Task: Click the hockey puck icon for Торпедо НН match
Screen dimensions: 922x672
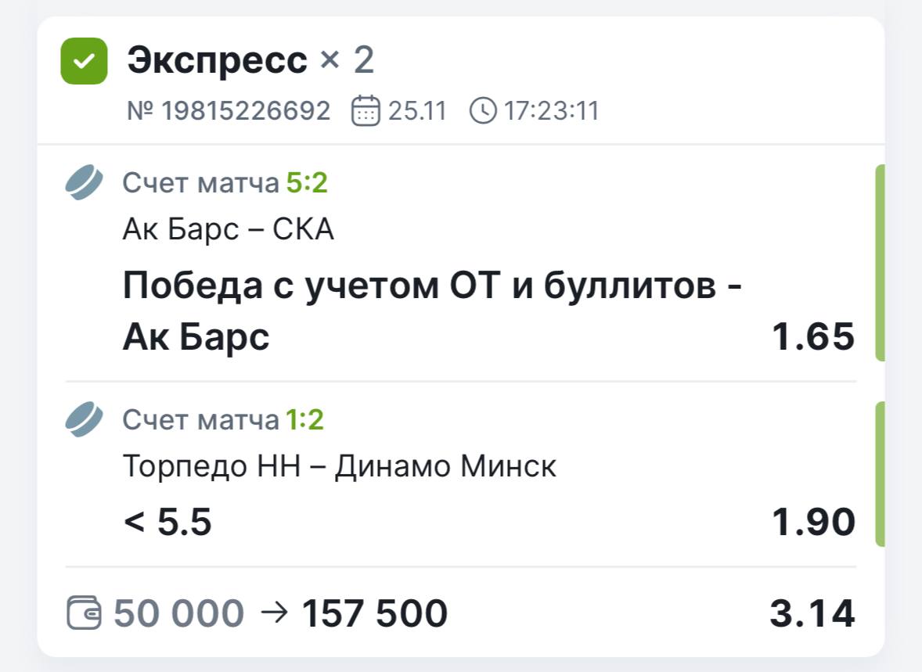Action: (x=84, y=420)
